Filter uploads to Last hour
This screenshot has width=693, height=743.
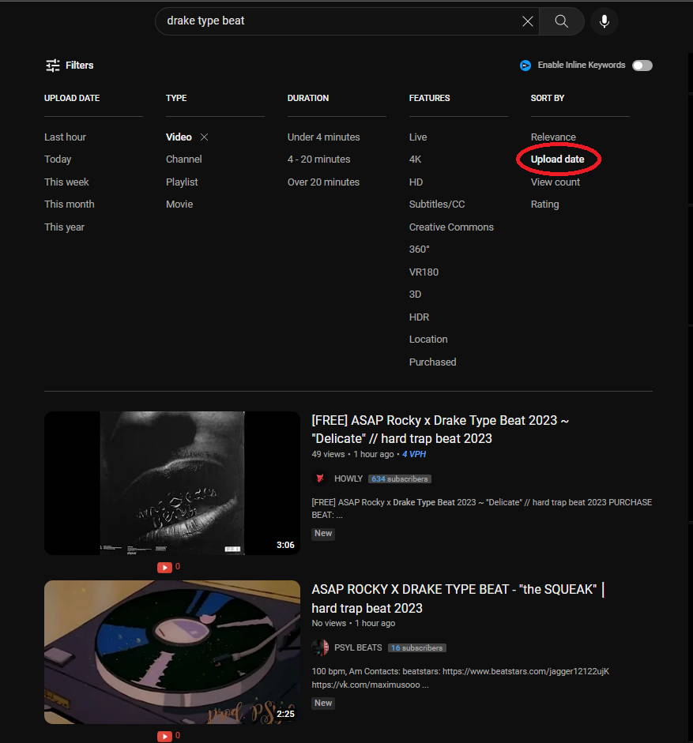65,137
